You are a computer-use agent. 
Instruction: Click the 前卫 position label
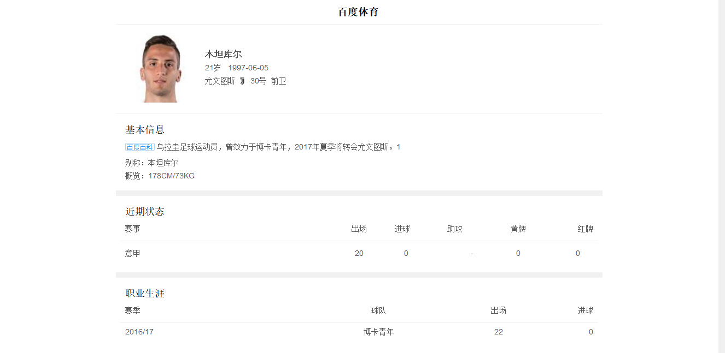point(278,81)
